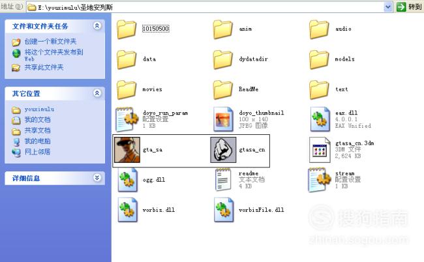Select the vorbis.dll file icon
Image resolution: width=424 pixels, height=262 pixels.
127,210
